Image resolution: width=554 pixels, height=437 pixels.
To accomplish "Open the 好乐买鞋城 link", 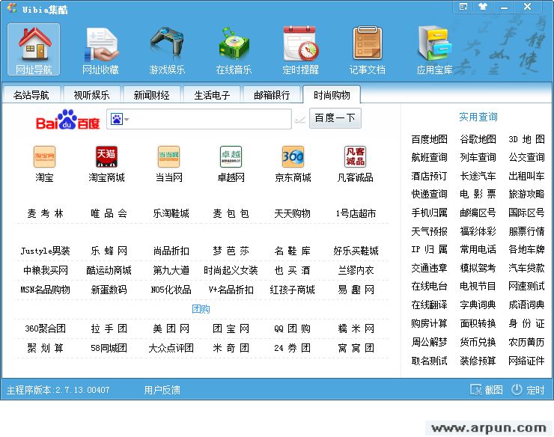I will coord(356,251).
